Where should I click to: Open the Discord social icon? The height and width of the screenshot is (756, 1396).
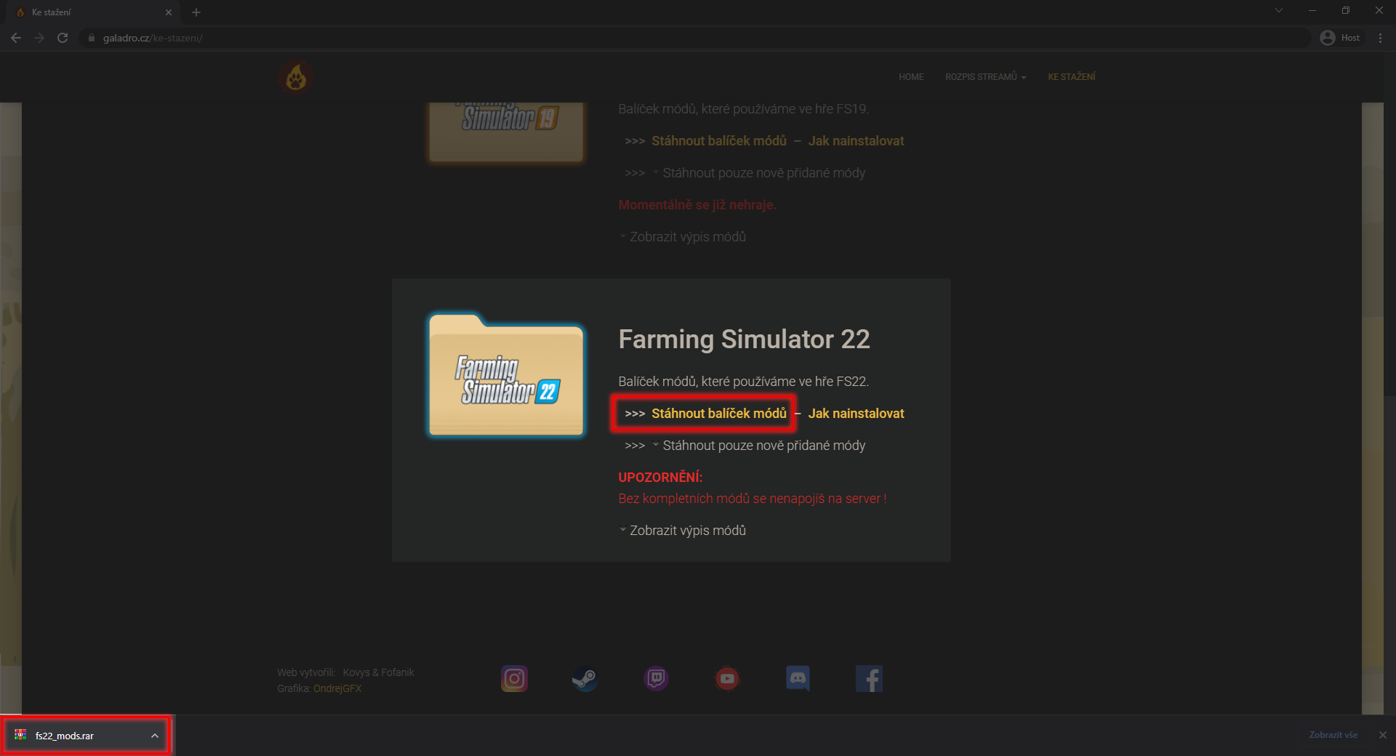[798, 679]
